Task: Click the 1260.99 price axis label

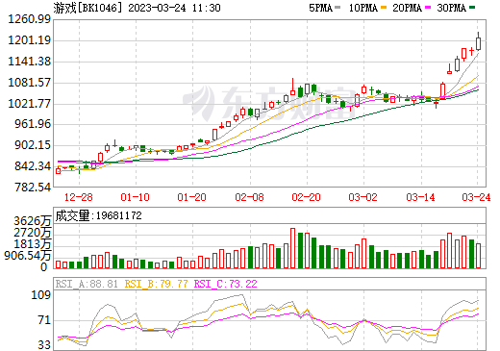Action: click(29, 19)
